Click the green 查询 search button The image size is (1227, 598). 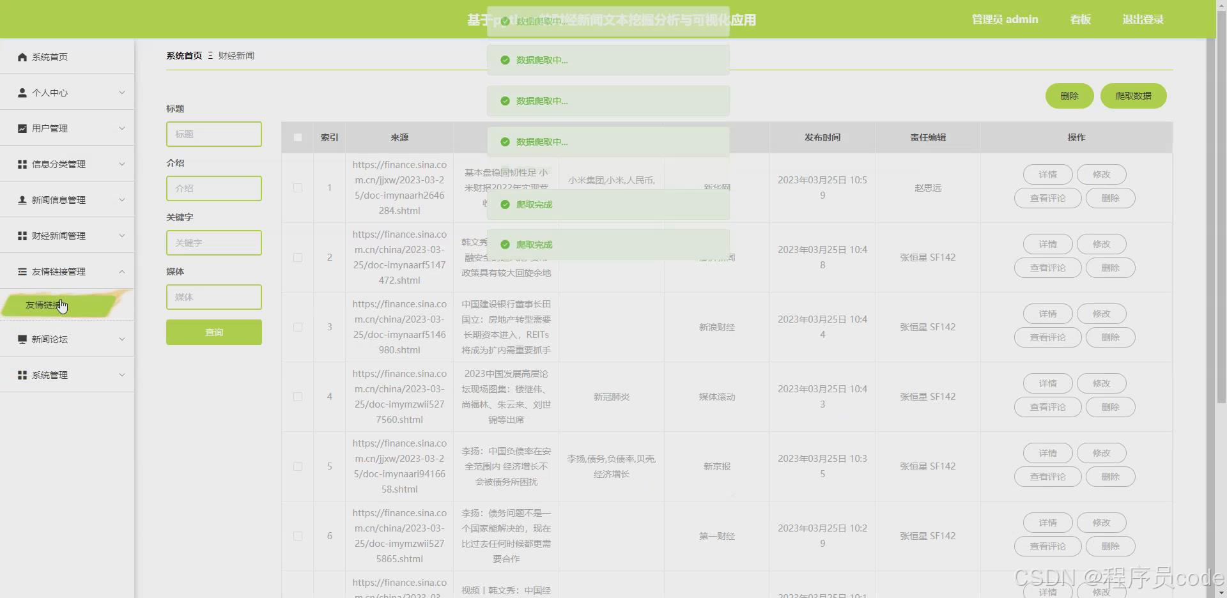214,332
